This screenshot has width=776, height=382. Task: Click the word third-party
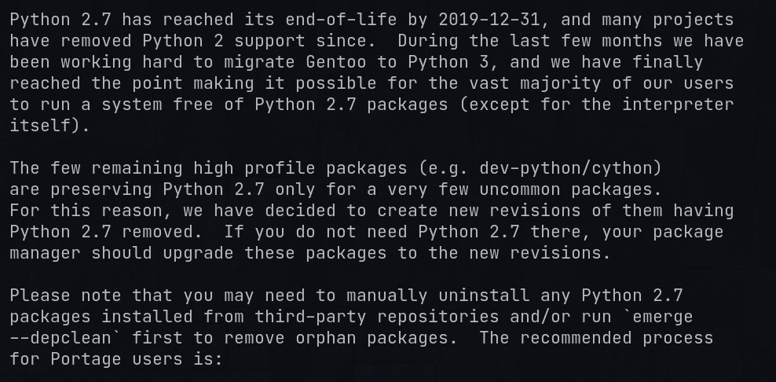[310, 317]
